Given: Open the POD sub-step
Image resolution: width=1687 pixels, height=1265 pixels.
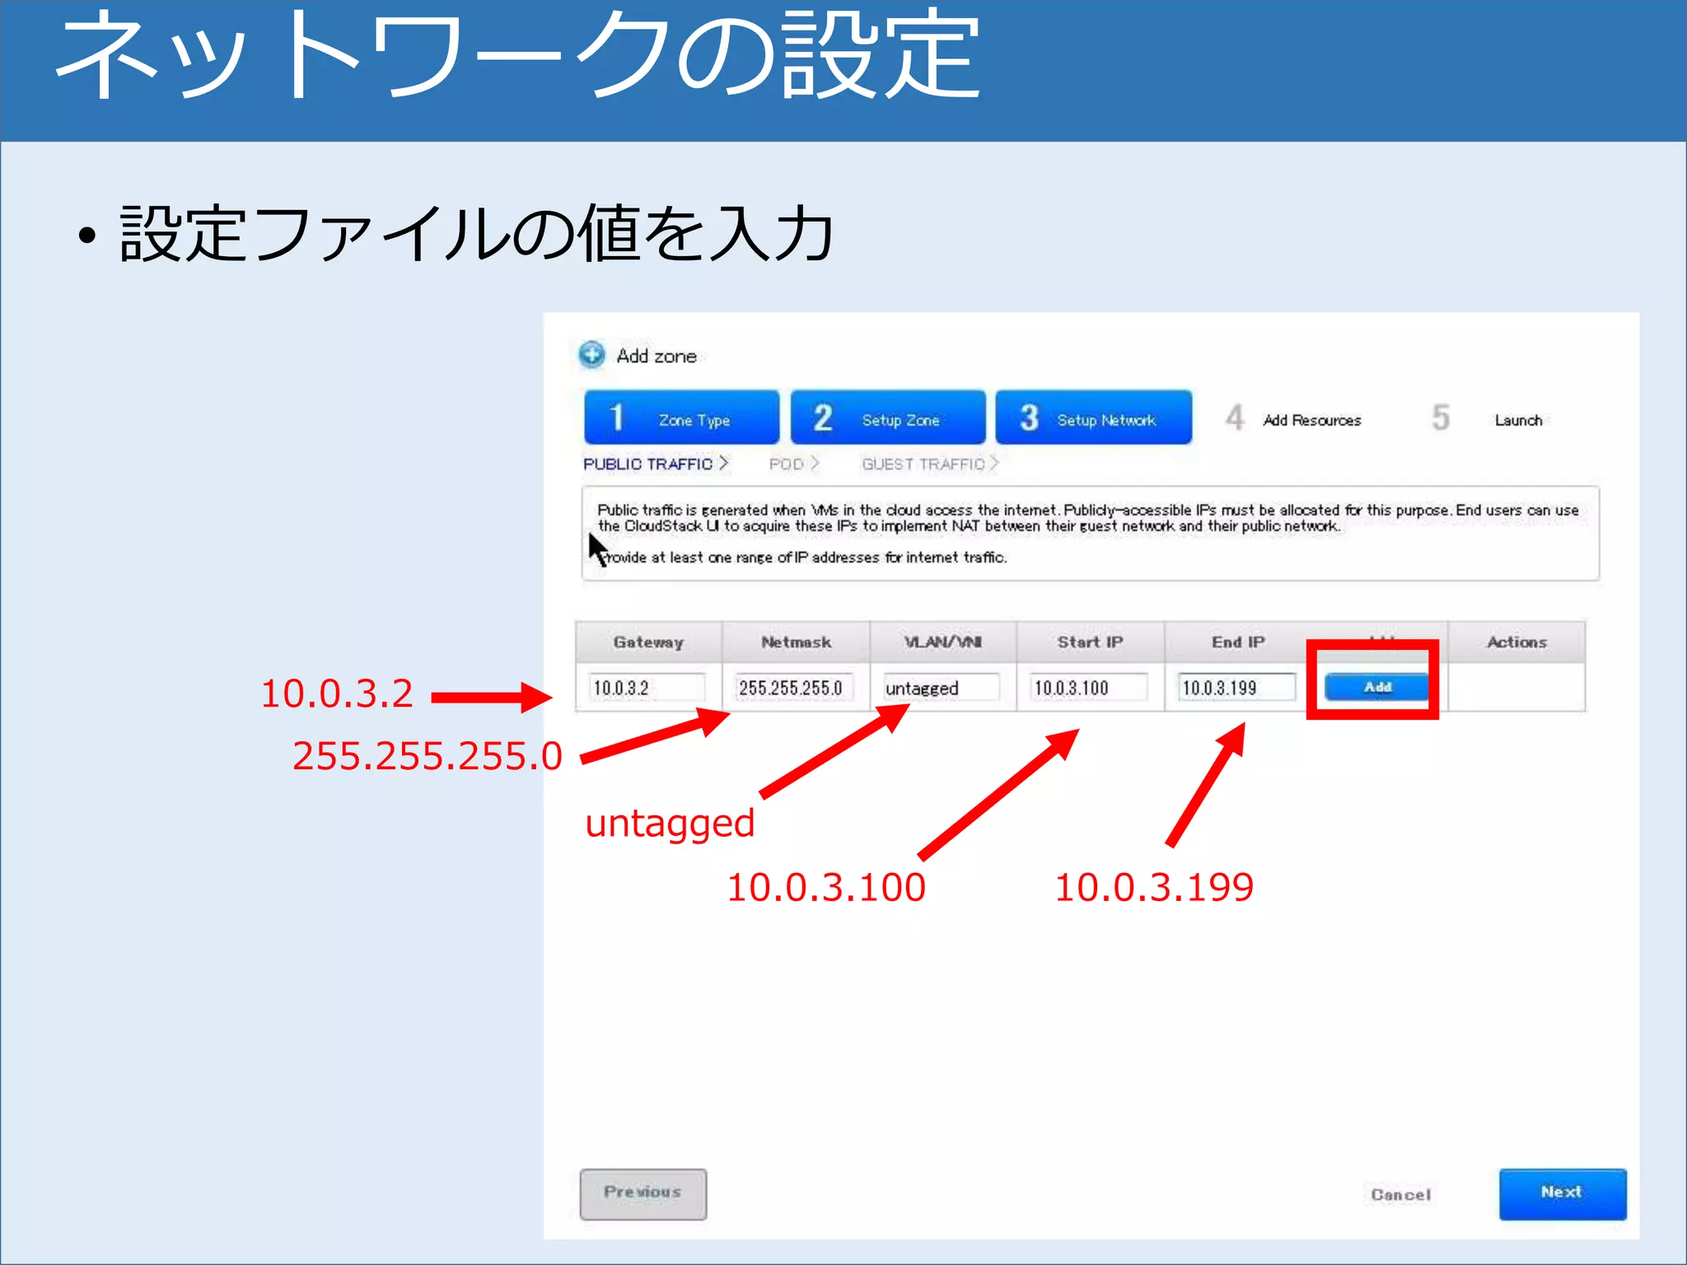Looking at the screenshot, I should (793, 464).
